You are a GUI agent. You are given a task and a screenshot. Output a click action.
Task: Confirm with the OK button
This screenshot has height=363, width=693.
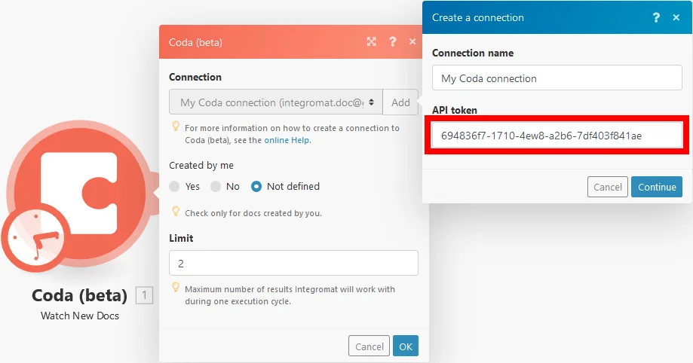click(406, 346)
